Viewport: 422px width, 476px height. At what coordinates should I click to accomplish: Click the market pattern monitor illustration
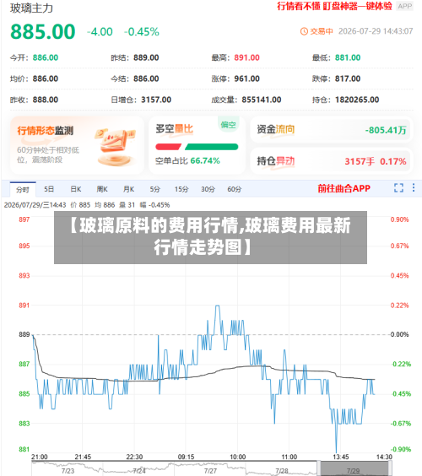pyautogui.click(x=116, y=147)
